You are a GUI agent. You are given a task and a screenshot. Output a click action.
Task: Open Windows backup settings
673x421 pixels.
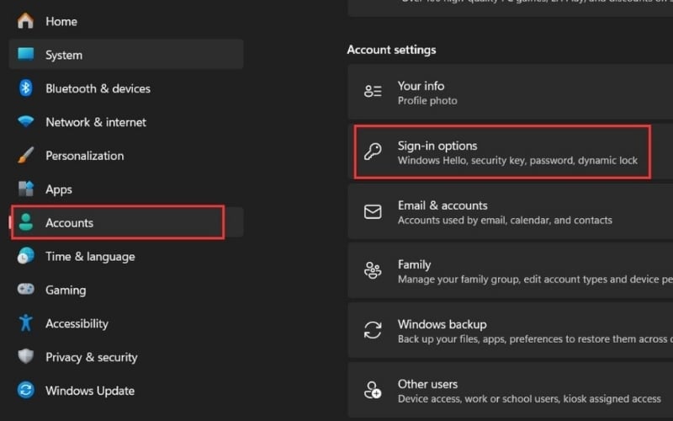(511, 330)
